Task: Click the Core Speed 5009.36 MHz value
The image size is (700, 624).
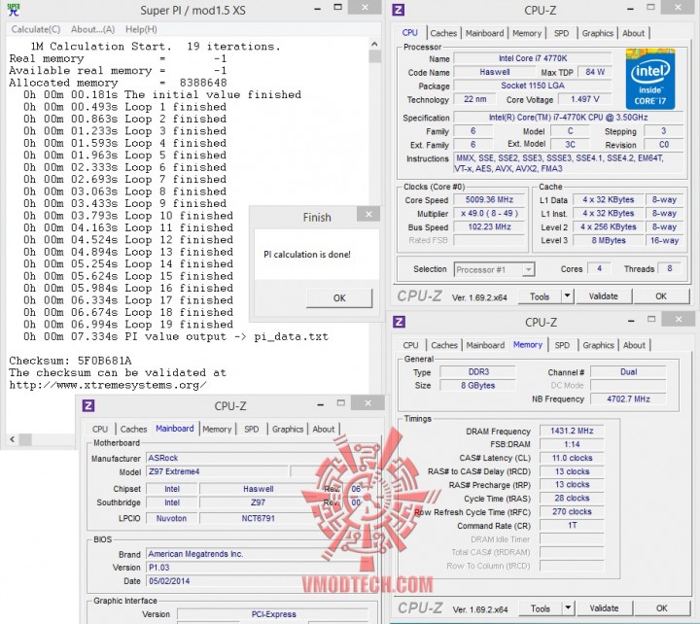Action: pos(489,199)
